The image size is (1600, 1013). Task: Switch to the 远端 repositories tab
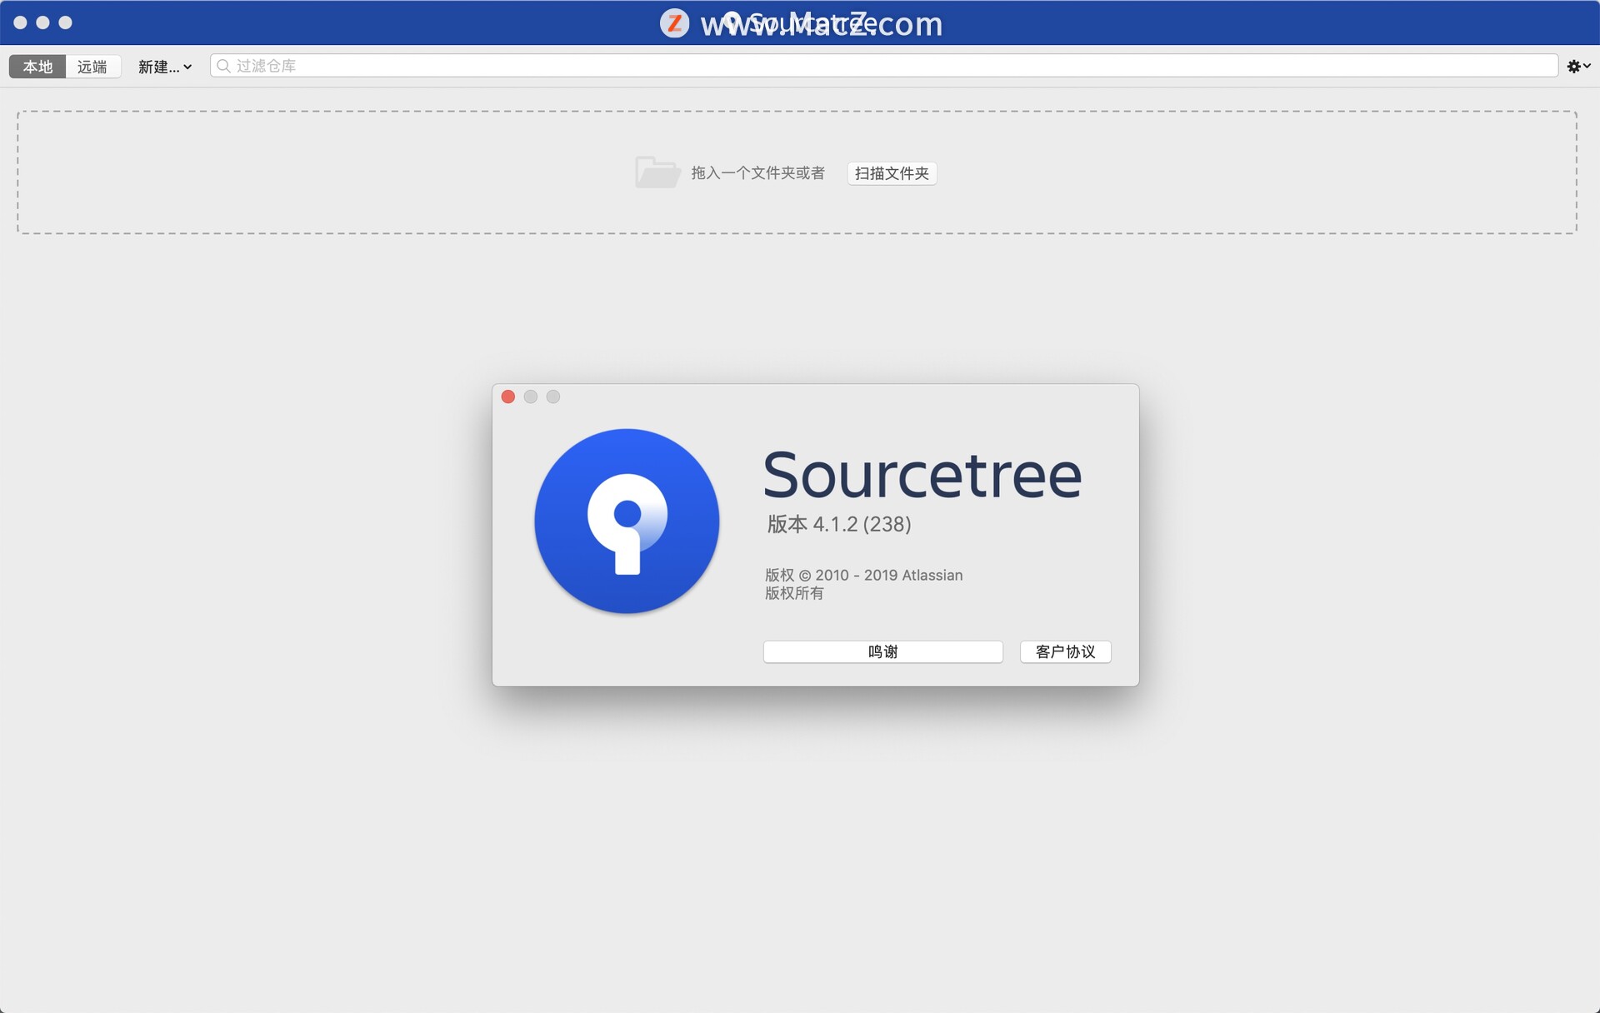92,67
